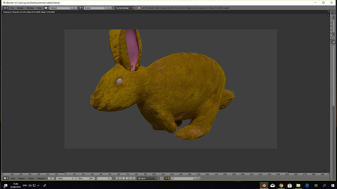Play the animation forward
This screenshot has height=189, width=337.
click(127, 178)
